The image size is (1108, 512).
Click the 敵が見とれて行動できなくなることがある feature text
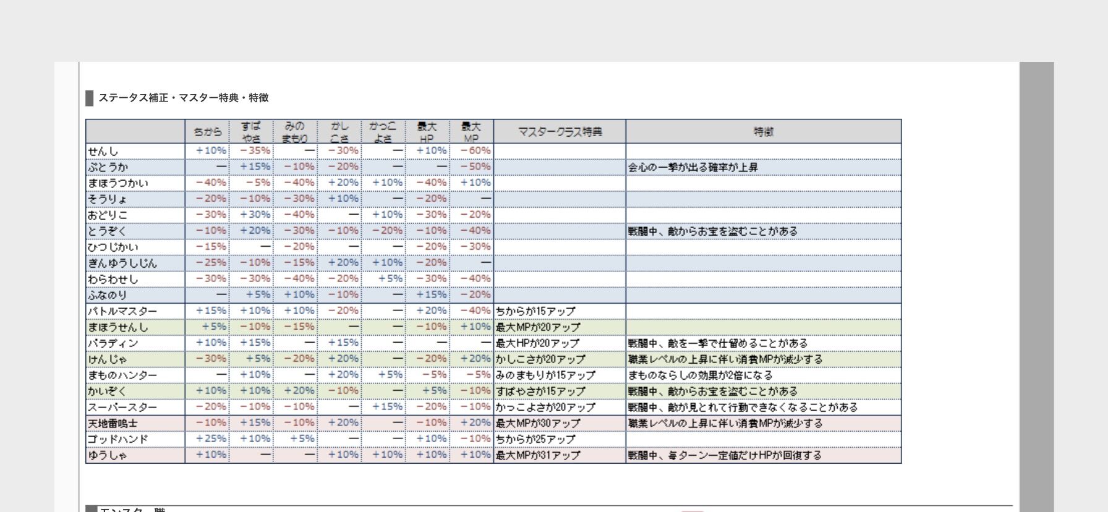pos(743,407)
